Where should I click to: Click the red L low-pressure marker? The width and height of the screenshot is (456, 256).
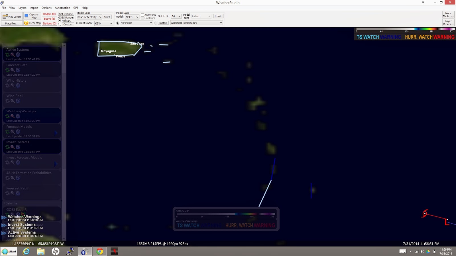click(x=447, y=222)
